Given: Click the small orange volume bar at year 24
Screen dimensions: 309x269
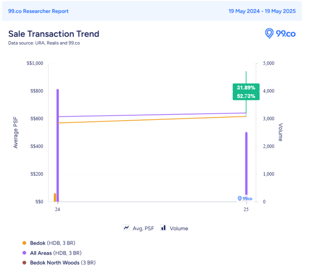Looking at the screenshot, I should [x=55, y=197].
